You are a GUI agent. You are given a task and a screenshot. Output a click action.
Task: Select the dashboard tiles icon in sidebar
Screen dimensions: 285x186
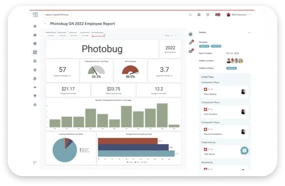click(x=35, y=52)
